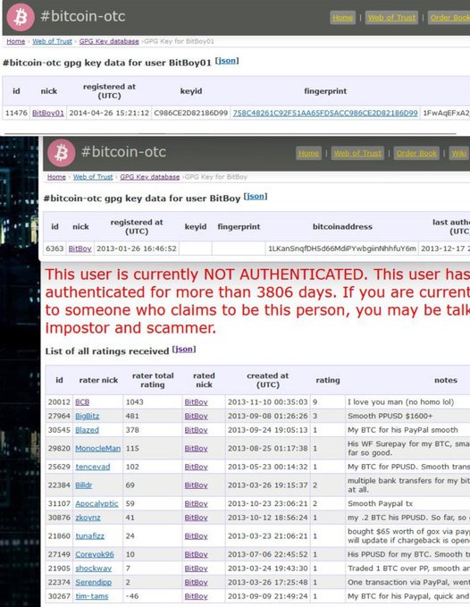Click Home breadcrumb in top window
The image size is (470, 607).
(15, 41)
